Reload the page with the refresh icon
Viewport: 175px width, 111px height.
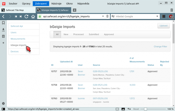pos(27,17)
